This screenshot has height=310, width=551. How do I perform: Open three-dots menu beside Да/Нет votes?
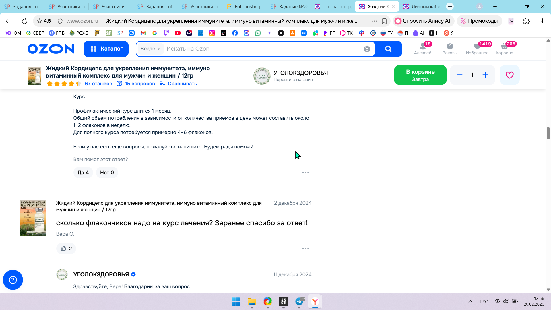(x=305, y=173)
